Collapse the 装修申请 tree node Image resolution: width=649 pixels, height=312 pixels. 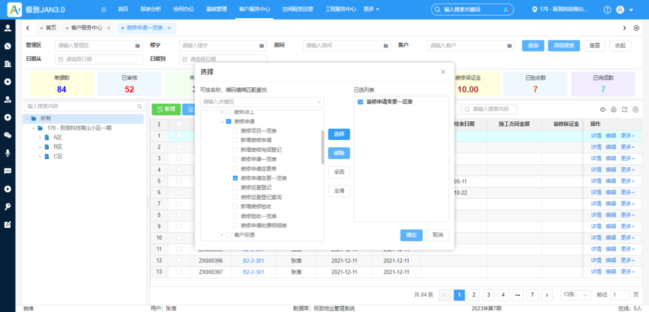pyautogui.click(x=222, y=122)
